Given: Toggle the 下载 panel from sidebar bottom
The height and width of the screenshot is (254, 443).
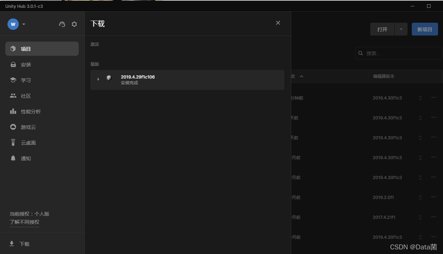Looking at the screenshot, I should pos(20,244).
